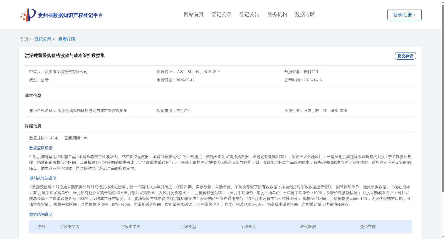Select 服务机构 in top navigation
This screenshot has width=445, height=239.
click(x=277, y=14)
